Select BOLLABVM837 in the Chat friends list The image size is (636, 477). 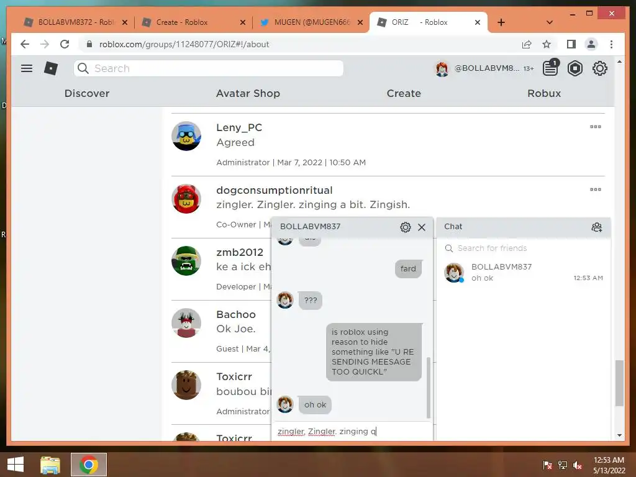(523, 272)
